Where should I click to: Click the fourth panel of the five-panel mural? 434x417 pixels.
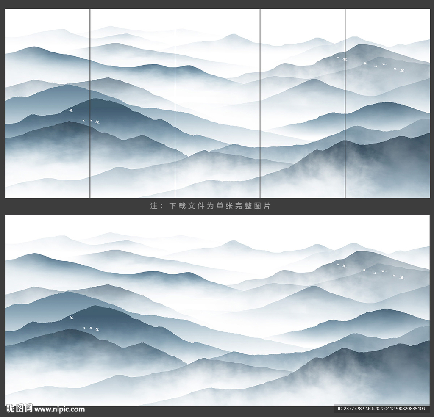point(303,103)
